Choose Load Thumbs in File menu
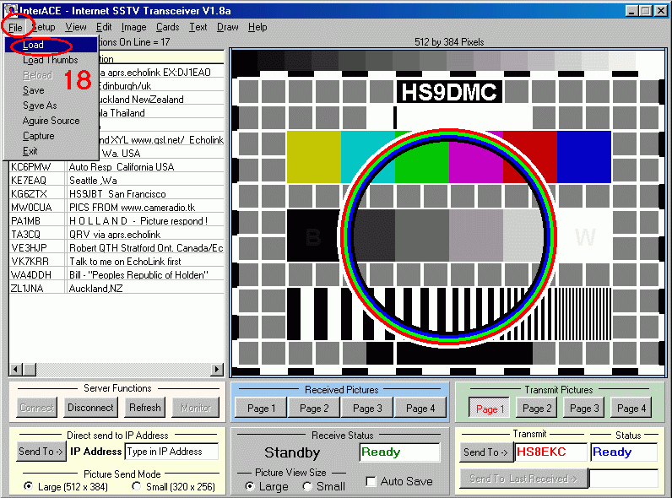 pyautogui.click(x=51, y=60)
